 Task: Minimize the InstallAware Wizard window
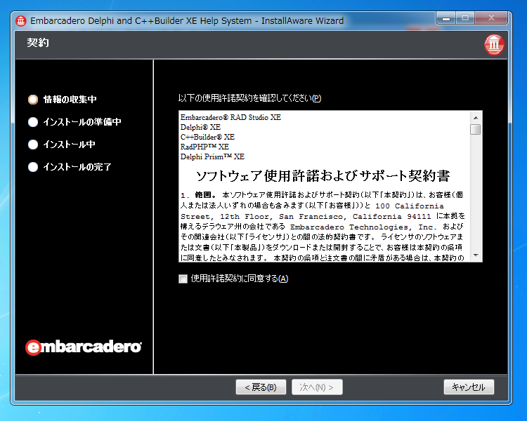[446, 18]
